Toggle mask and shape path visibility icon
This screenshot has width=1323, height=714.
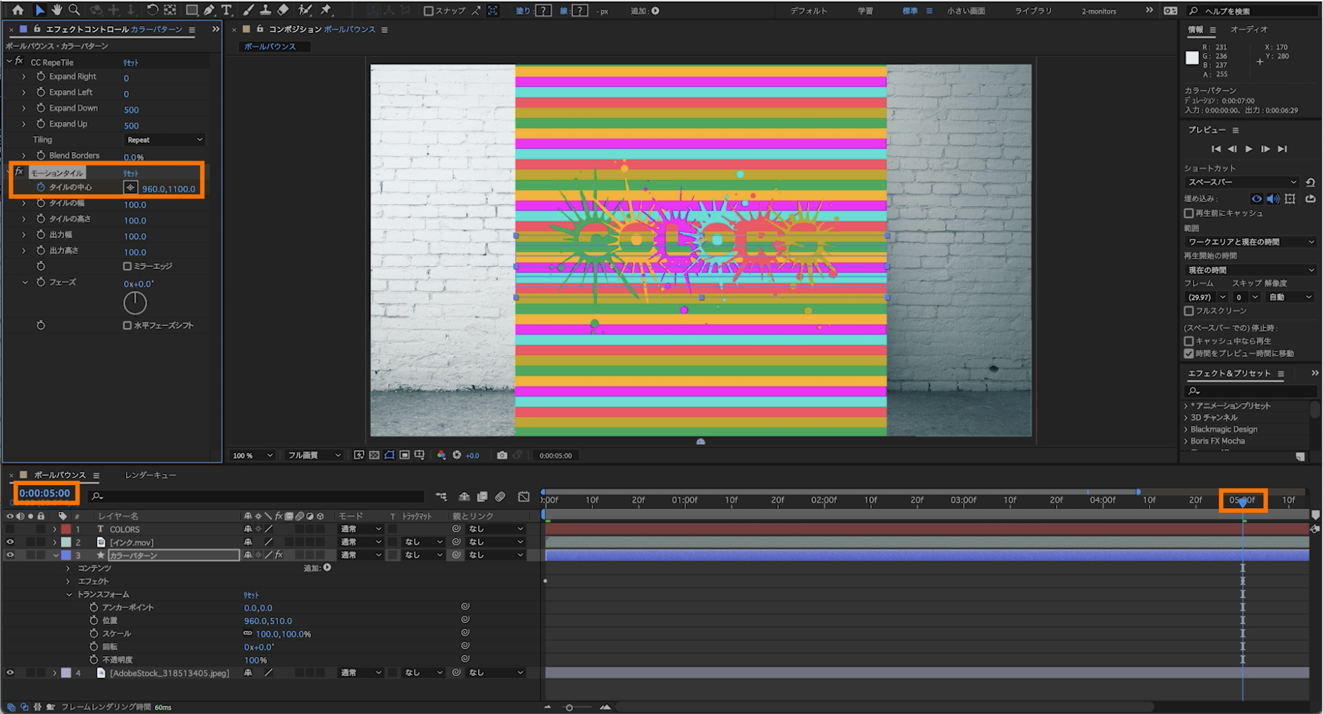[x=389, y=456]
